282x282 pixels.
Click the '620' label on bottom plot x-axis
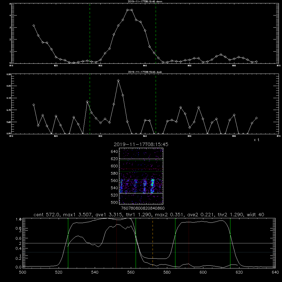coord(239,272)
